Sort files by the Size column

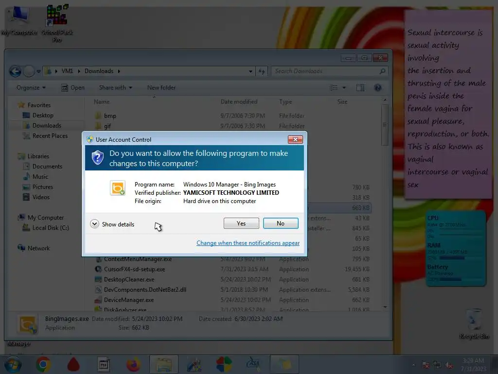click(x=342, y=102)
